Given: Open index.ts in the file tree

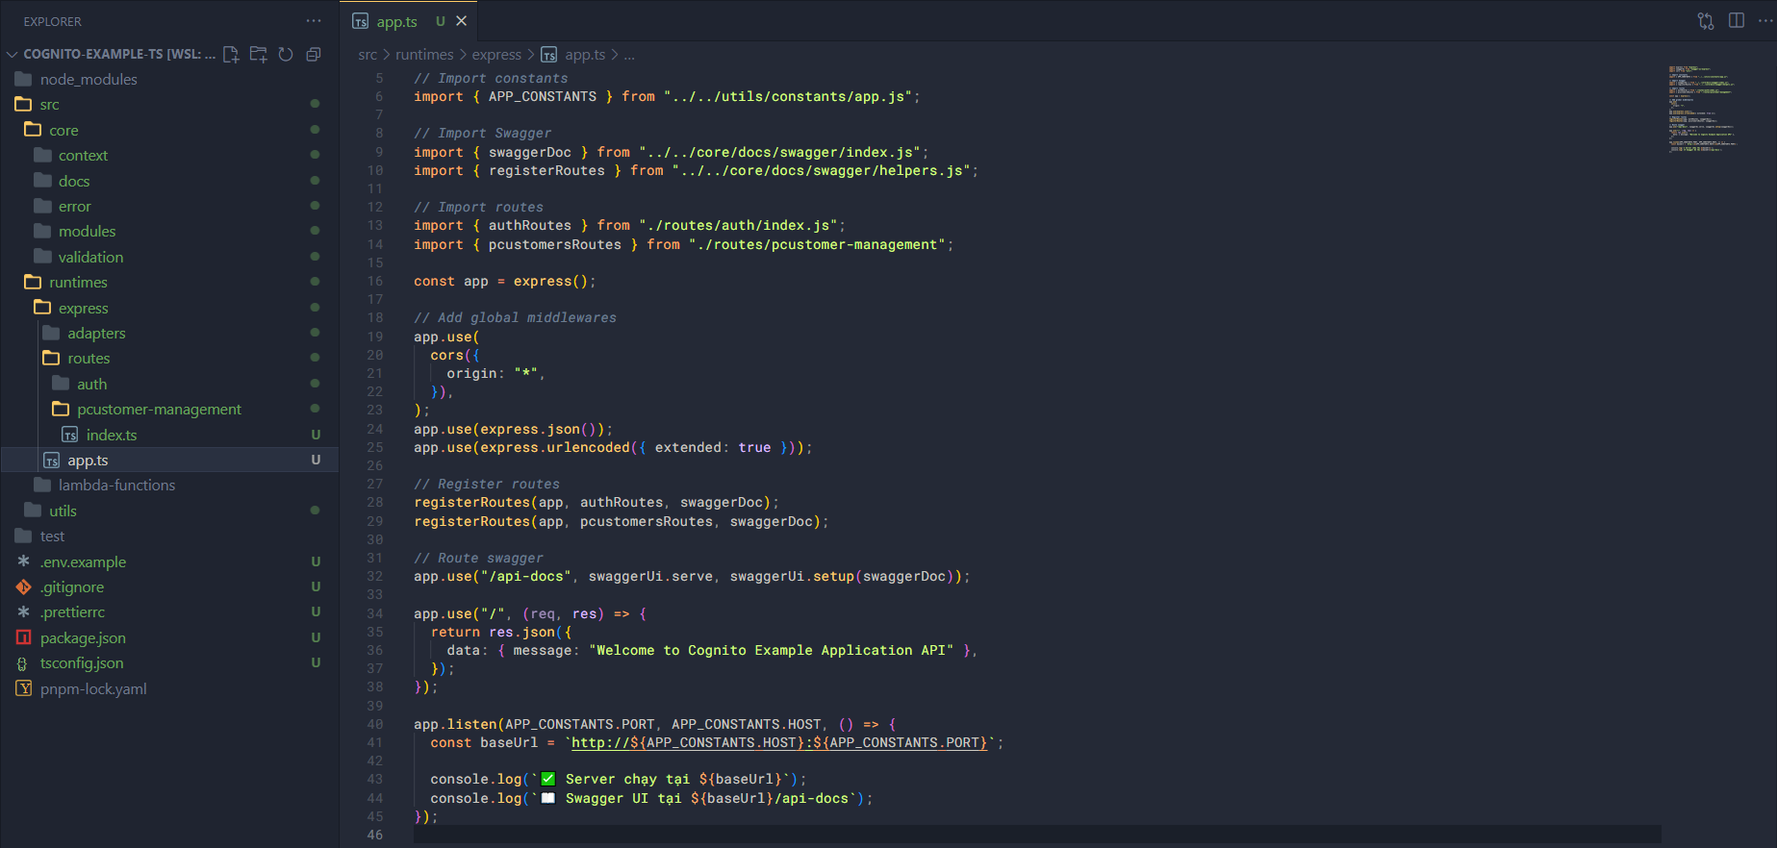Looking at the screenshot, I should point(112,436).
